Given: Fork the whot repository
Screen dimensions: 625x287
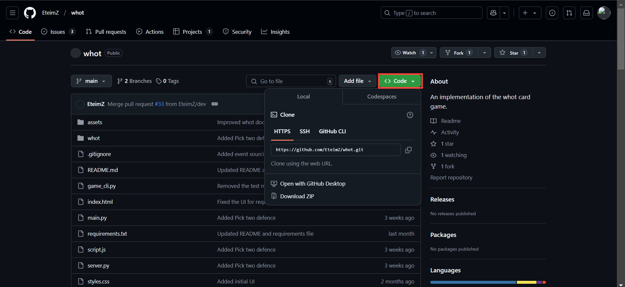Looking at the screenshot, I should coord(459,53).
